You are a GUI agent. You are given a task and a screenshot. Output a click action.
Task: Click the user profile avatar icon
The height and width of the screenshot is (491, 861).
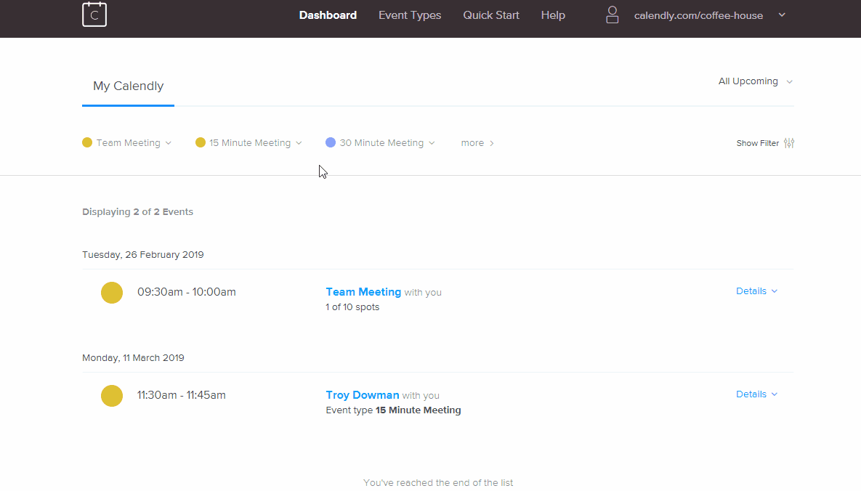click(613, 15)
